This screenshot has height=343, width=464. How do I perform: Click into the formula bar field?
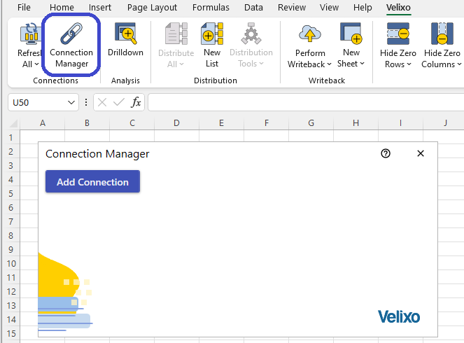coord(306,102)
